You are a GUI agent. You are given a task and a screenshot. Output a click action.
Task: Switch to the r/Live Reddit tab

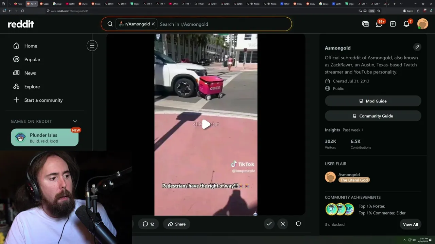[83, 4]
